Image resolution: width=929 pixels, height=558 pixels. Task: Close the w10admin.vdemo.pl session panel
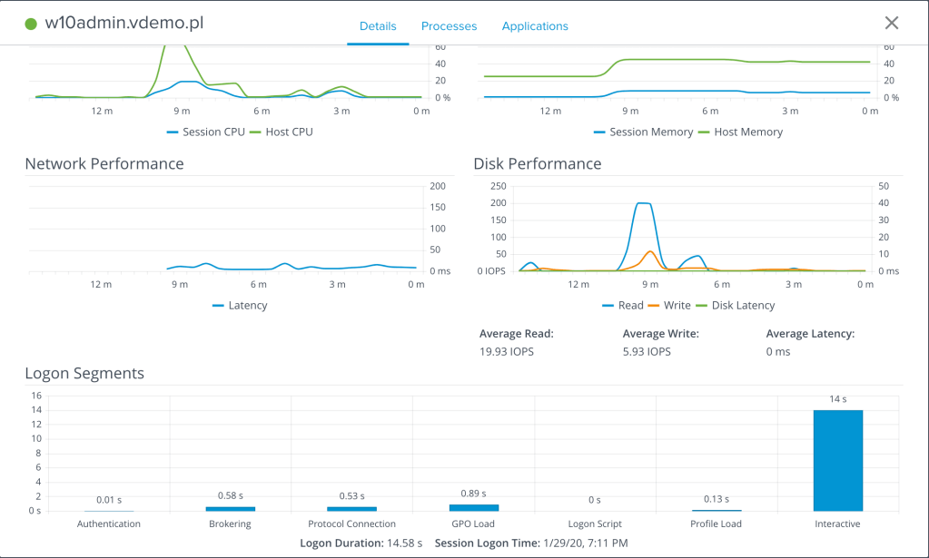[892, 24]
